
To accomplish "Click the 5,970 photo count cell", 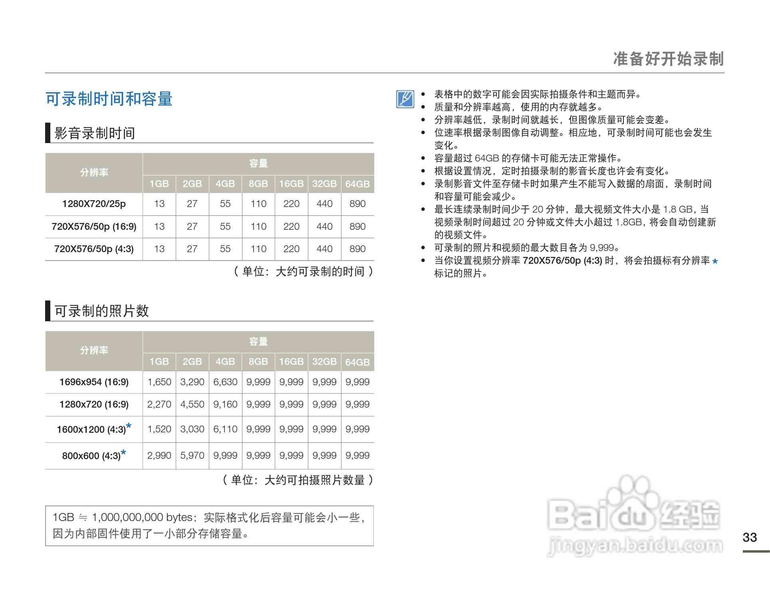I will pyautogui.click(x=192, y=456).
